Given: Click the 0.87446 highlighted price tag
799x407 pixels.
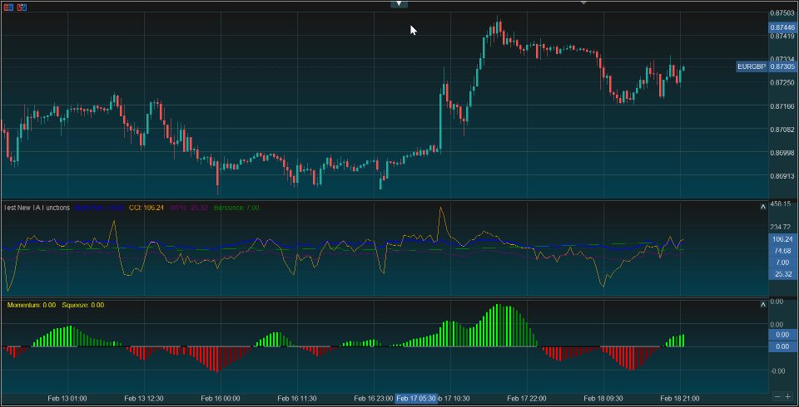Looking at the screenshot, I should [x=782, y=27].
